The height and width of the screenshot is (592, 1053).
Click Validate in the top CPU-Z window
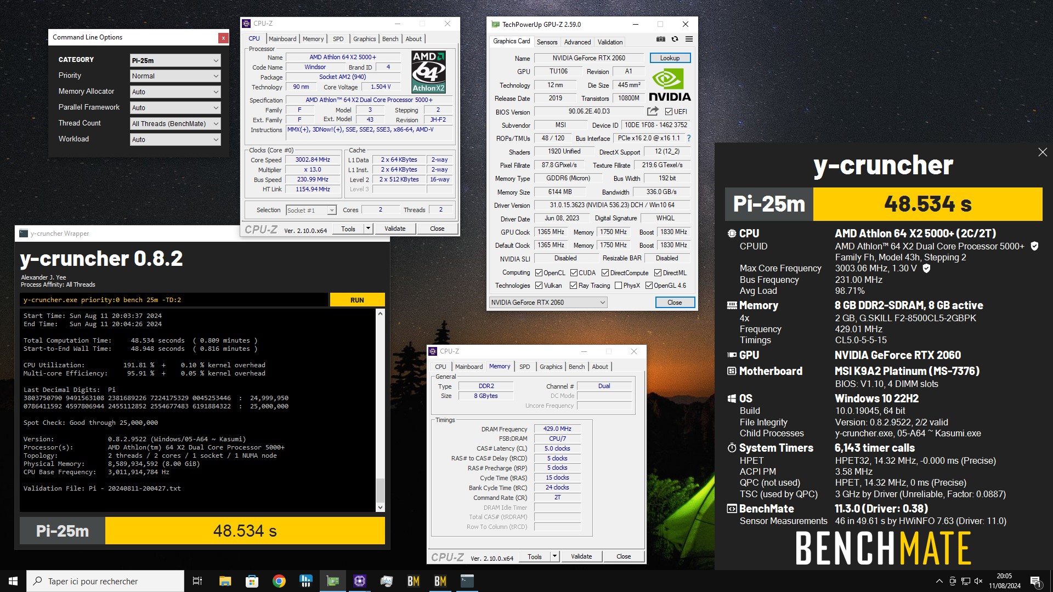point(395,229)
